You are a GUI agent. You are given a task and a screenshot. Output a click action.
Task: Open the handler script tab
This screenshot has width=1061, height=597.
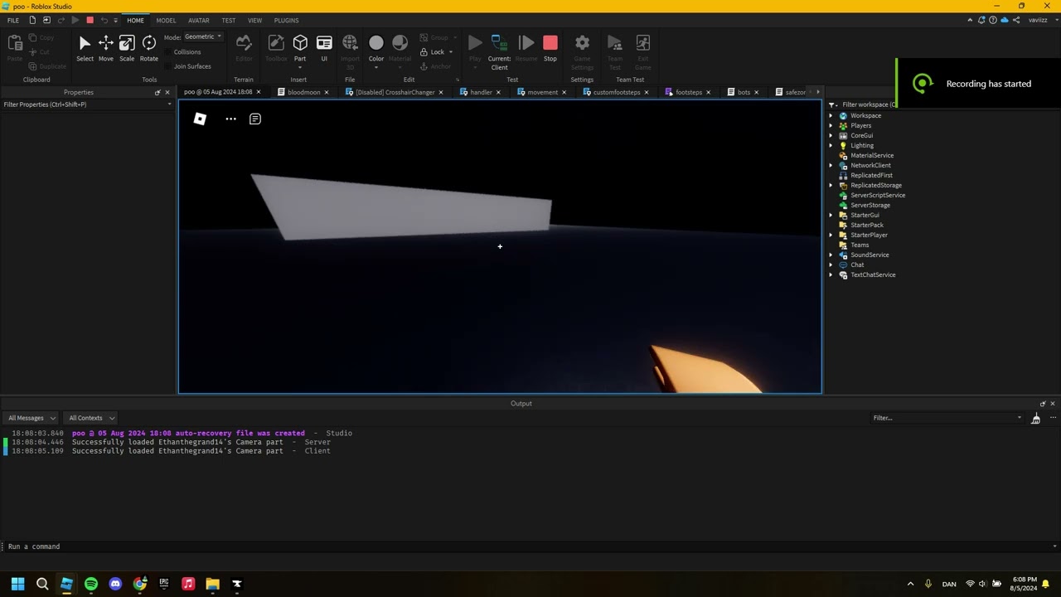pos(481,92)
